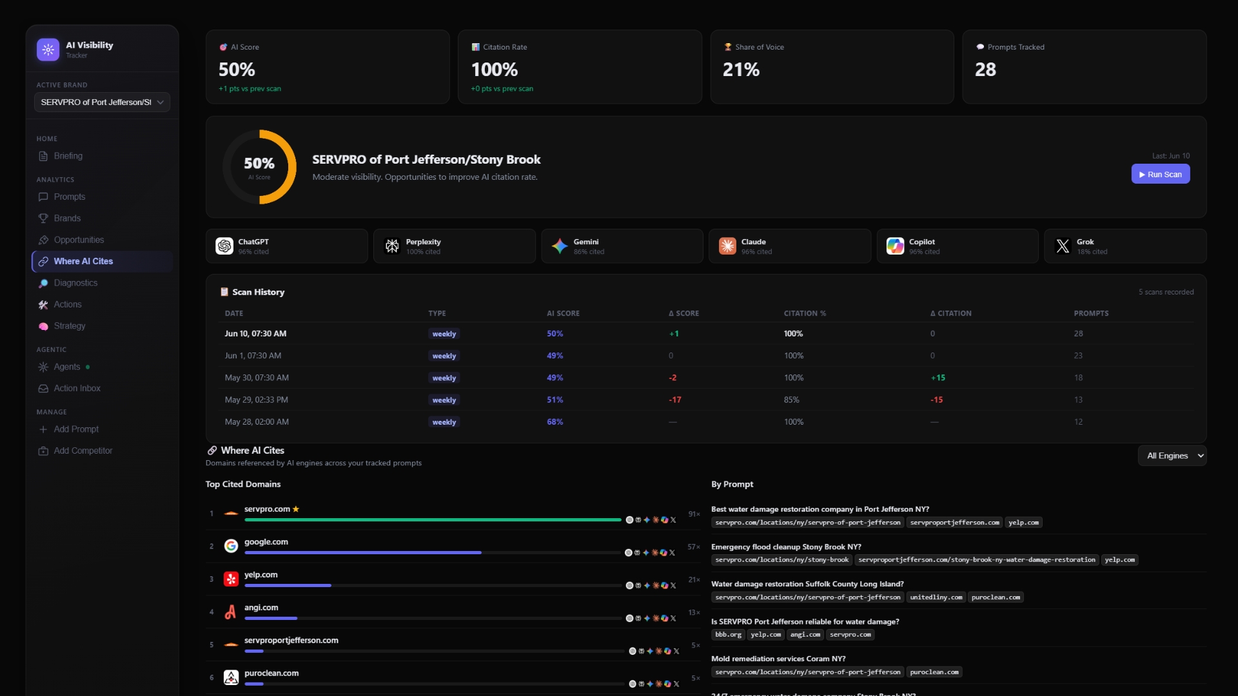This screenshot has height=696, width=1238.
Task: Open the Diagnostics page
Action: pos(75,283)
